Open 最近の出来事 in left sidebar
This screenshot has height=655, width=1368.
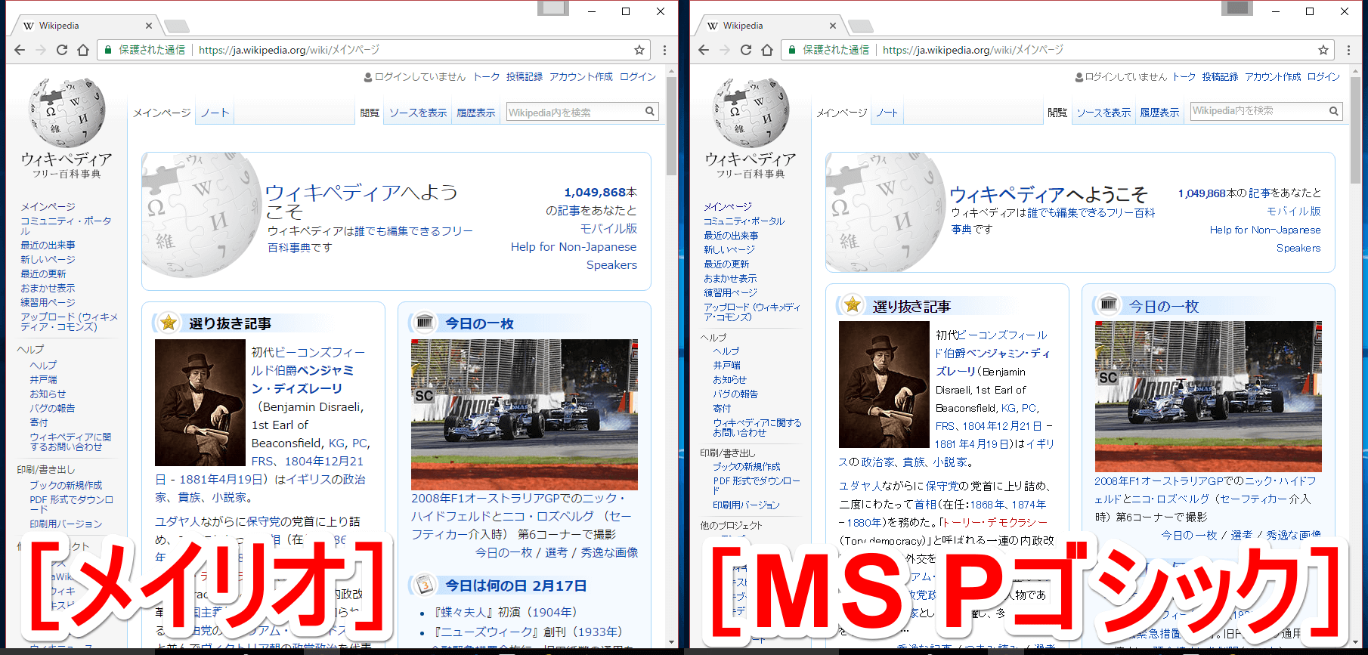click(x=48, y=246)
